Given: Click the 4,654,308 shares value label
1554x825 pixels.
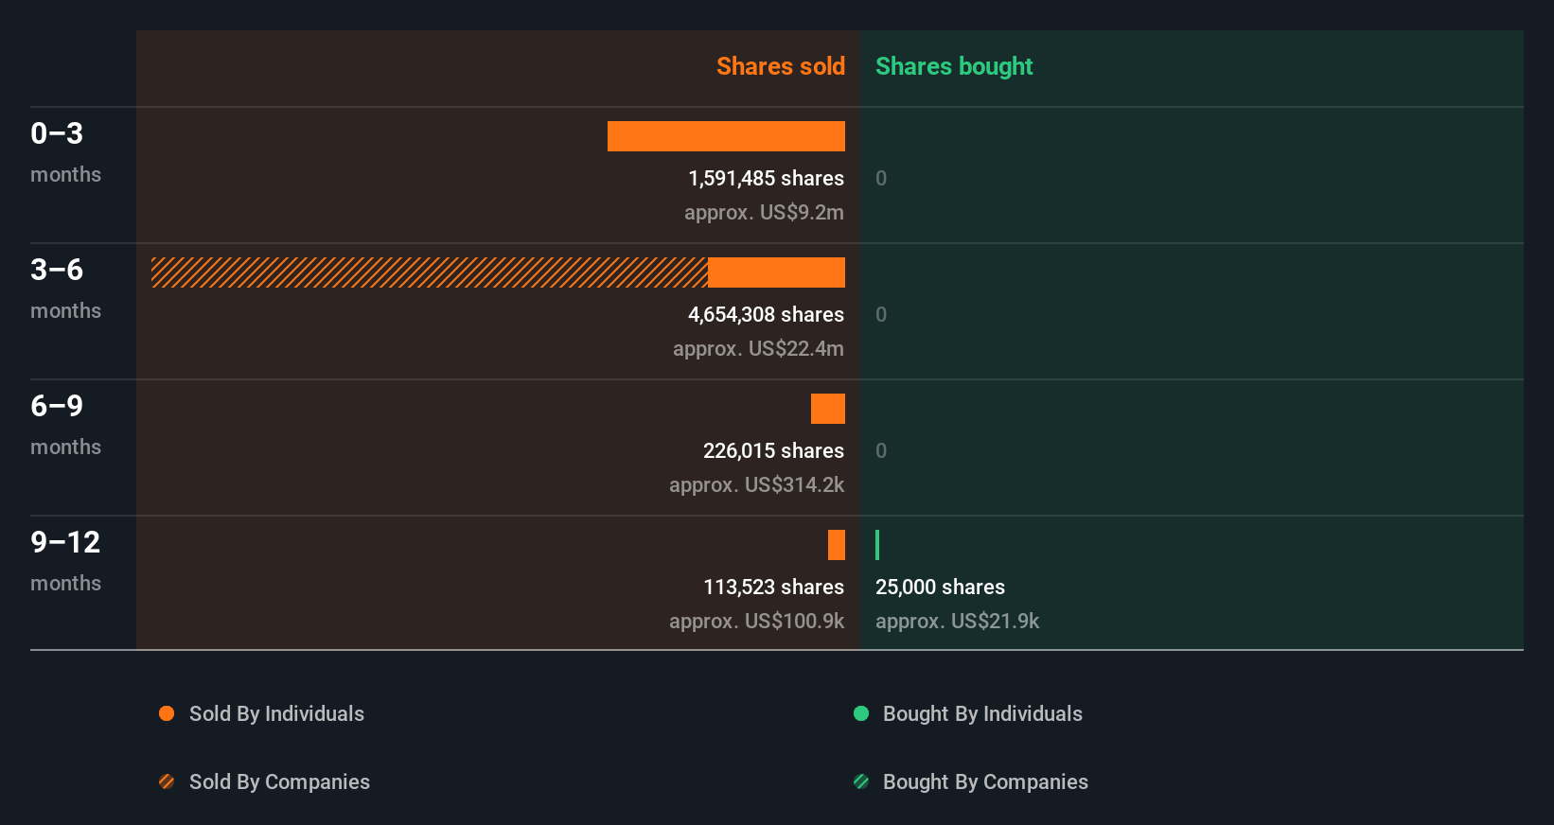Looking at the screenshot, I should (766, 314).
